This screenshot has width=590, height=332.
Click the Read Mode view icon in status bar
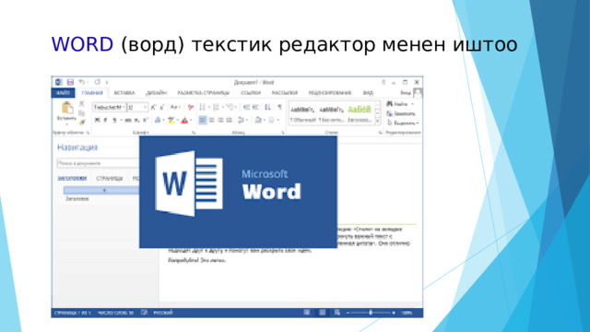click(307, 313)
